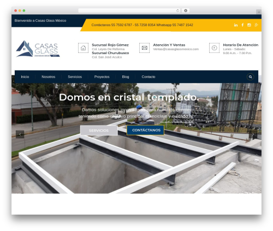This screenshot has width=273, height=231.
Task: Click 'Domos en cristal templado.' headline
Action: pyautogui.click(x=129, y=97)
